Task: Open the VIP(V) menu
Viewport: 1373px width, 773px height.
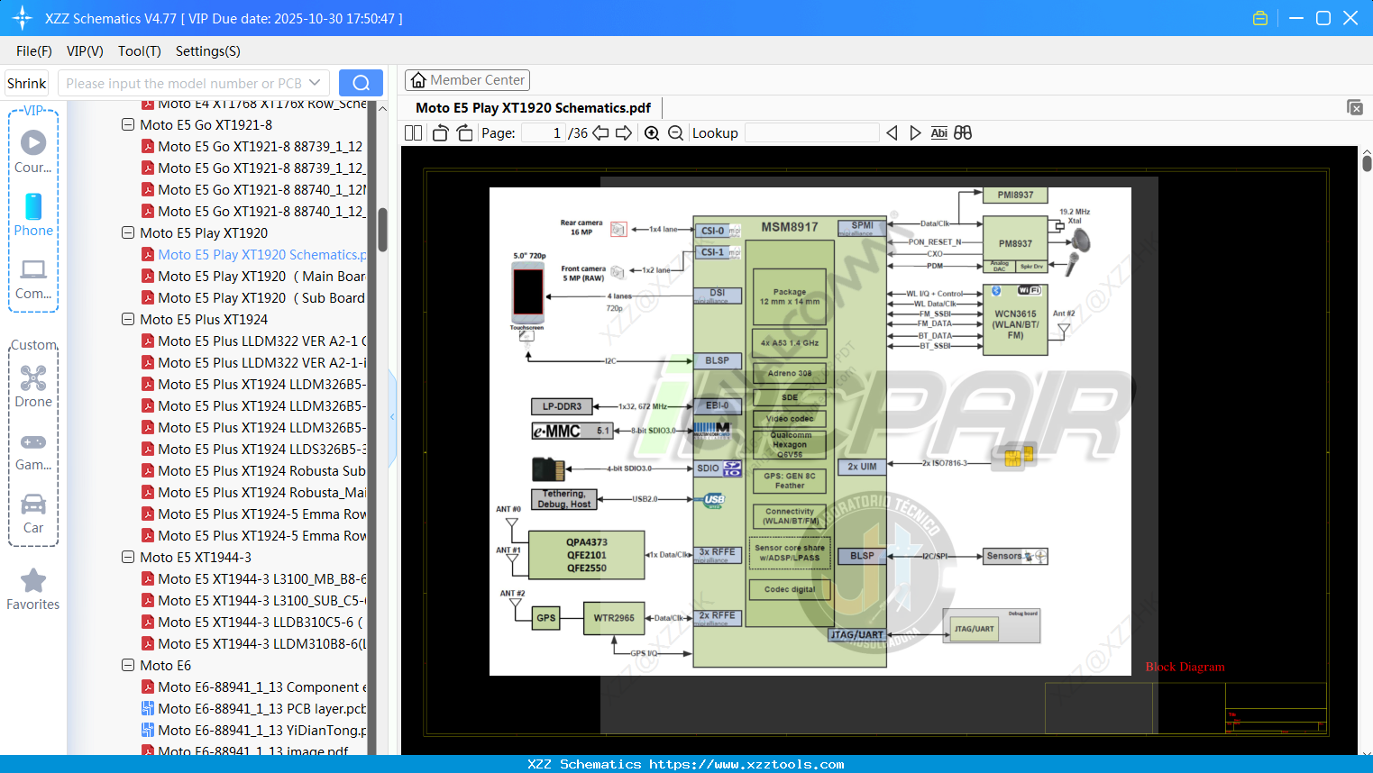Action: point(84,51)
